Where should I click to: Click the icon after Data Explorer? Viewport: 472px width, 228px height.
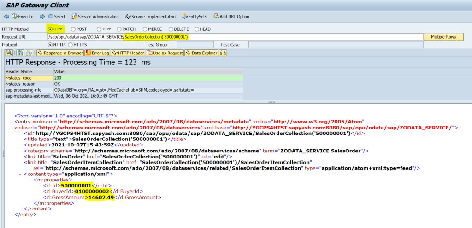[x=223, y=53]
